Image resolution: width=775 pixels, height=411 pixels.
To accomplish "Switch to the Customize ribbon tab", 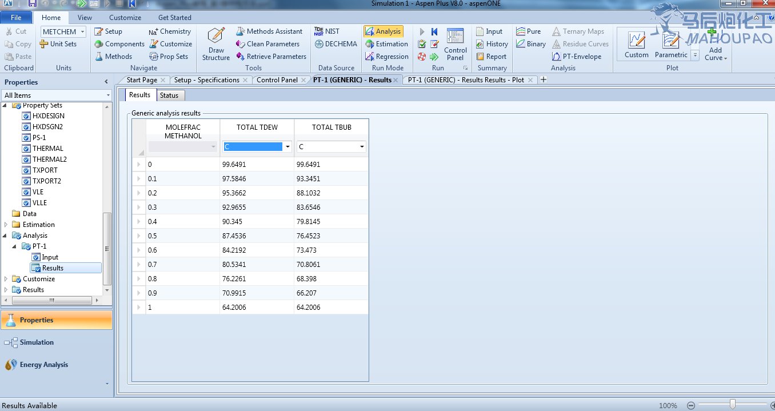I will pos(125,18).
